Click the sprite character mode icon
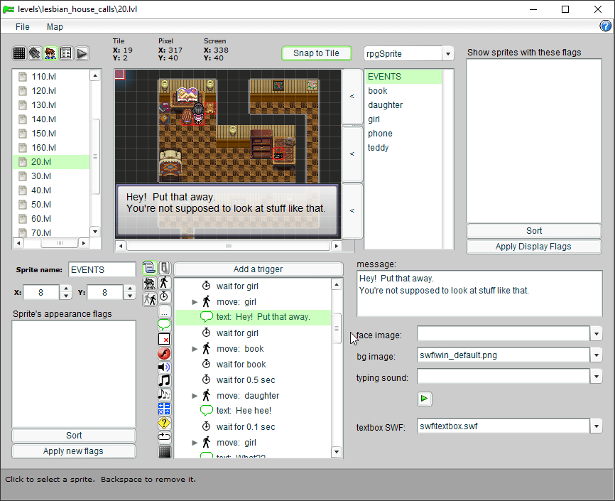 click(50, 53)
